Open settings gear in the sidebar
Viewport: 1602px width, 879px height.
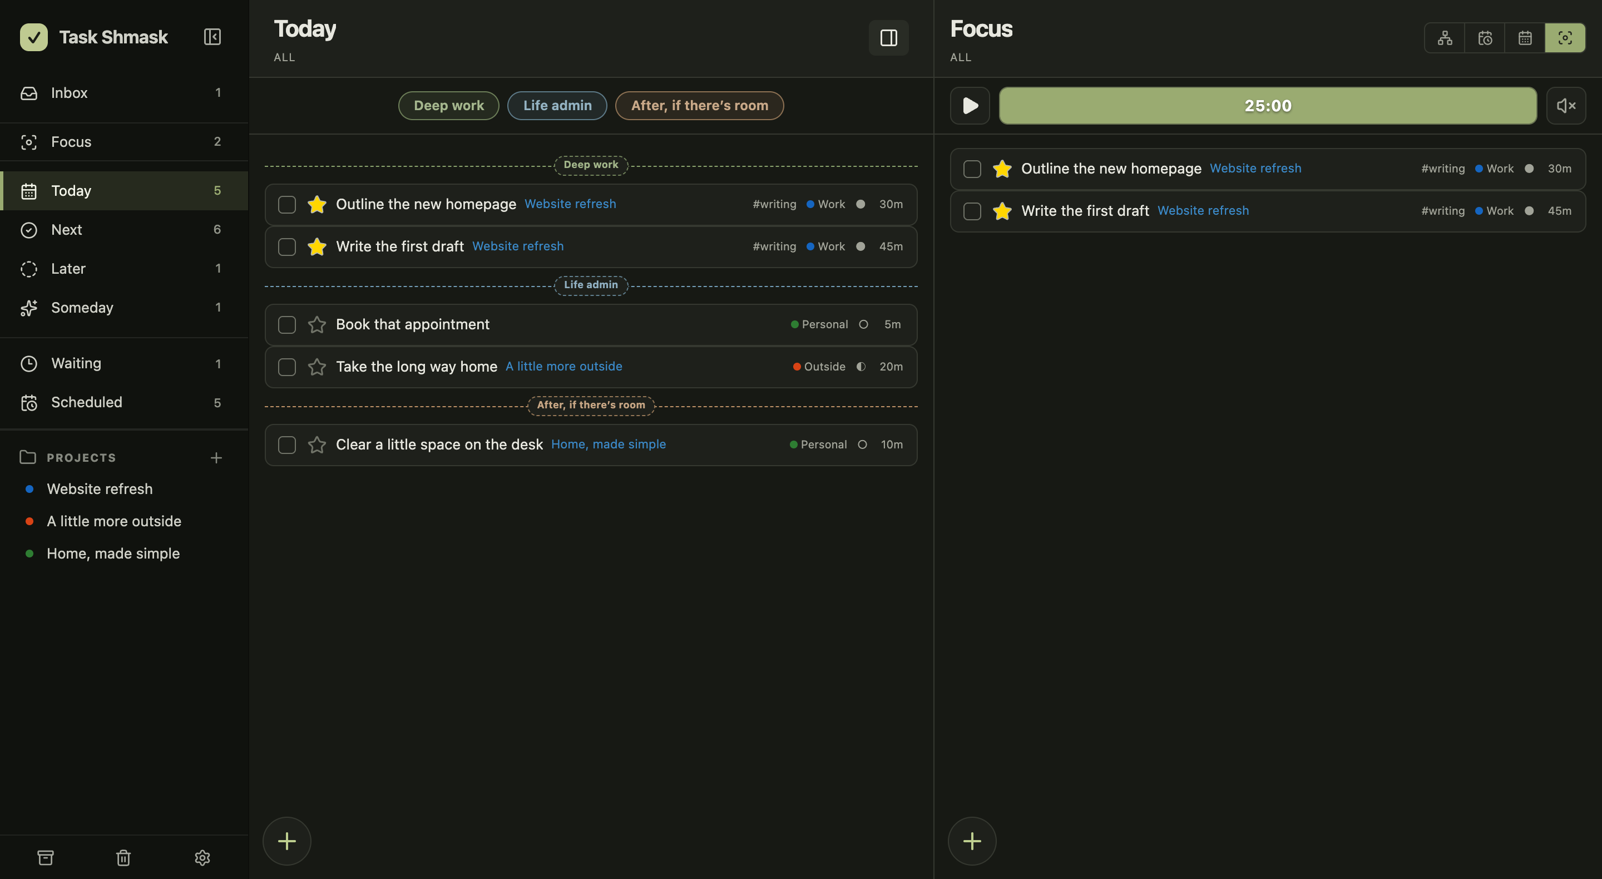[x=202, y=857]
